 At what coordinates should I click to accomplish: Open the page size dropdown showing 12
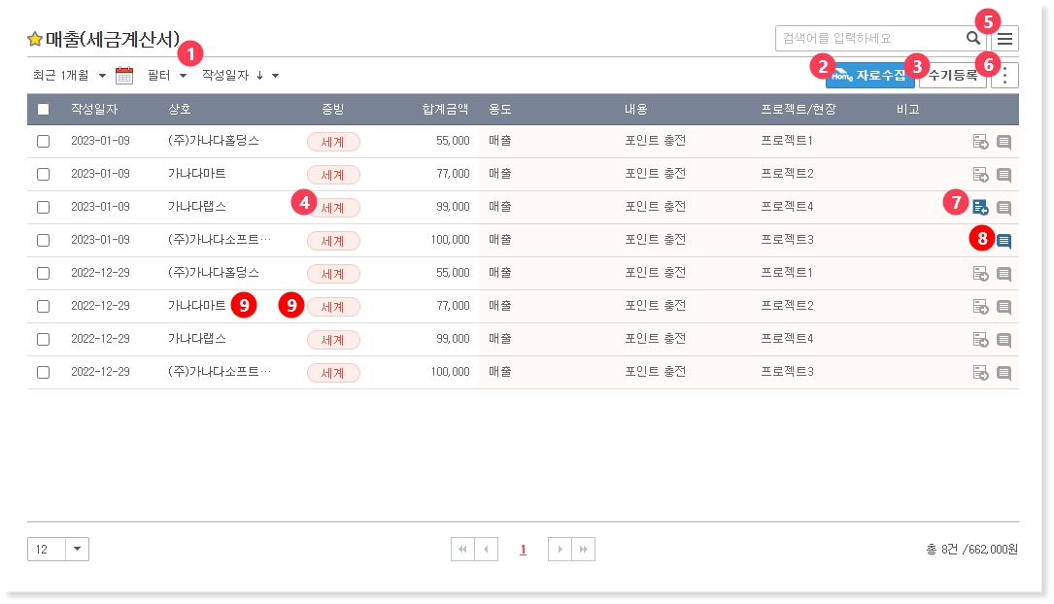[78, 550]
